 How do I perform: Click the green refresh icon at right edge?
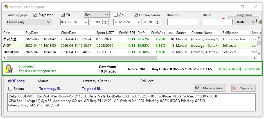(261, 22)
